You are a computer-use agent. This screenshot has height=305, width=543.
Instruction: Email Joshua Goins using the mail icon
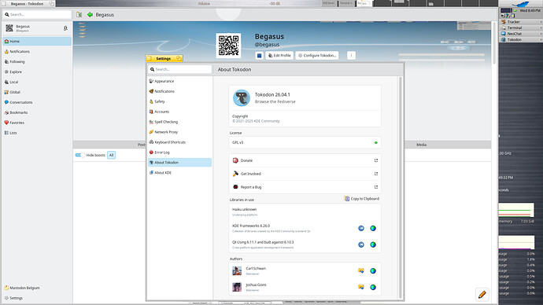point(361,287)
